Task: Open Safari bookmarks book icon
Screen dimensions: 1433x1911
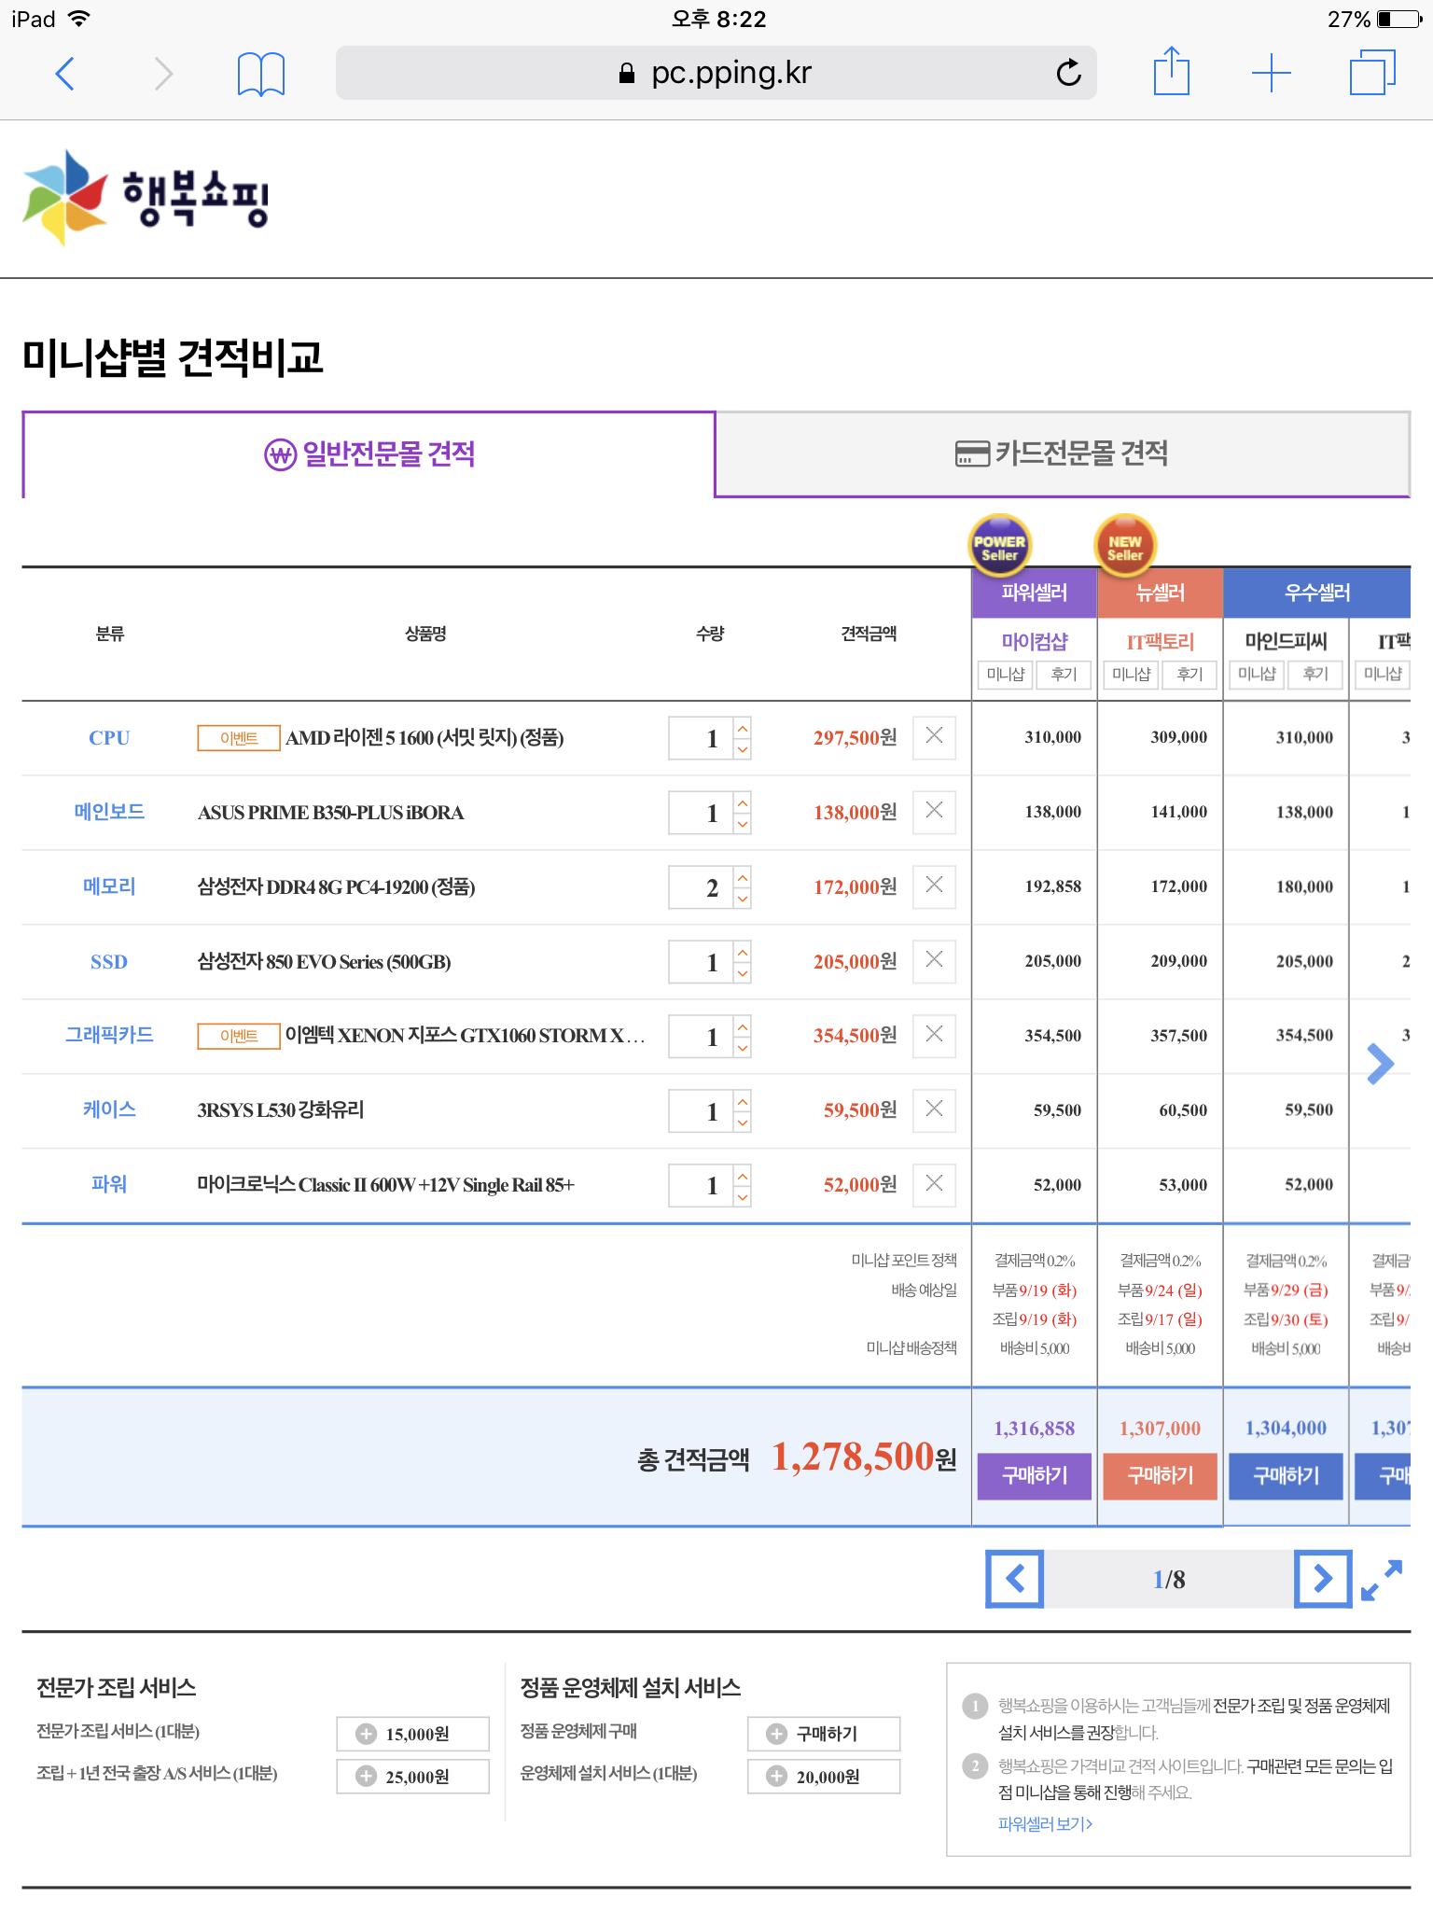Action: tap(261, 74)
